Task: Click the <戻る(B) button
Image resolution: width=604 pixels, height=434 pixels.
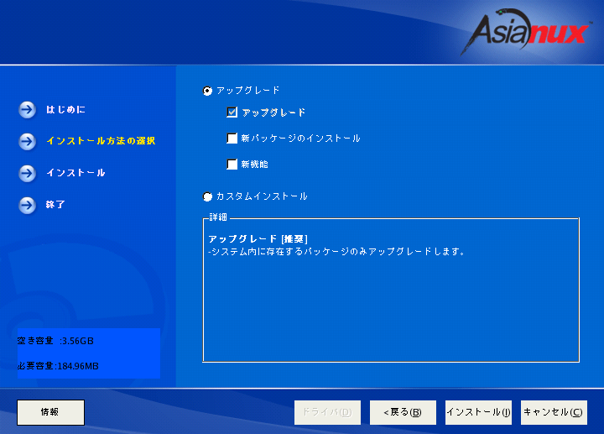Action: pos(403,412)
